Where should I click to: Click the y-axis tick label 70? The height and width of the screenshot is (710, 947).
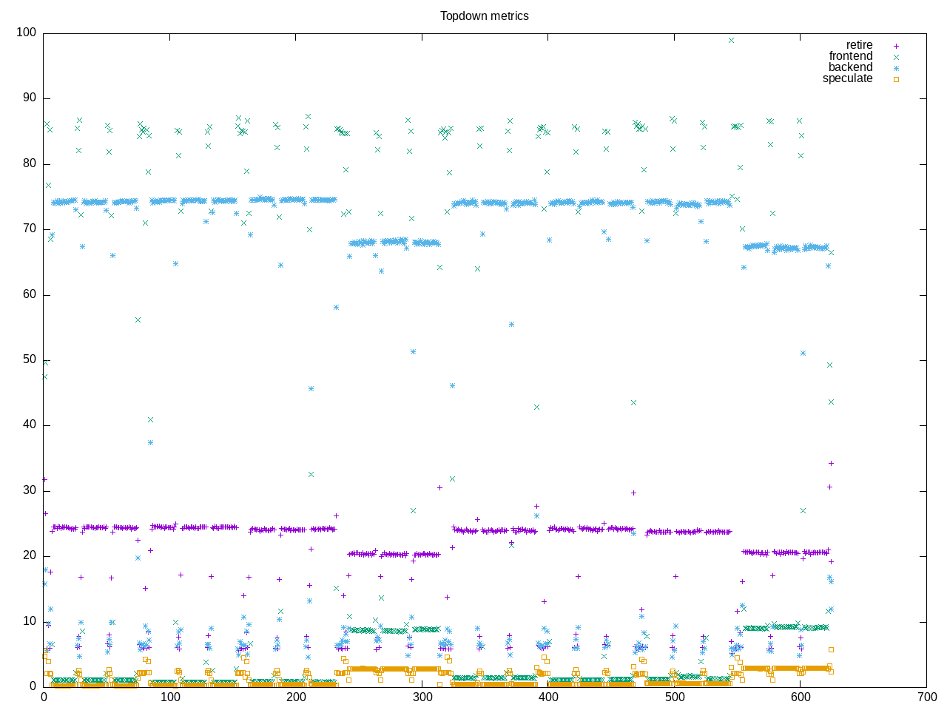(x=29, y=229)
